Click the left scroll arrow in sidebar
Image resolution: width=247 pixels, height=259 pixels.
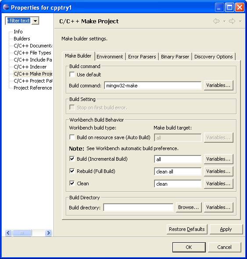[8, 233]
